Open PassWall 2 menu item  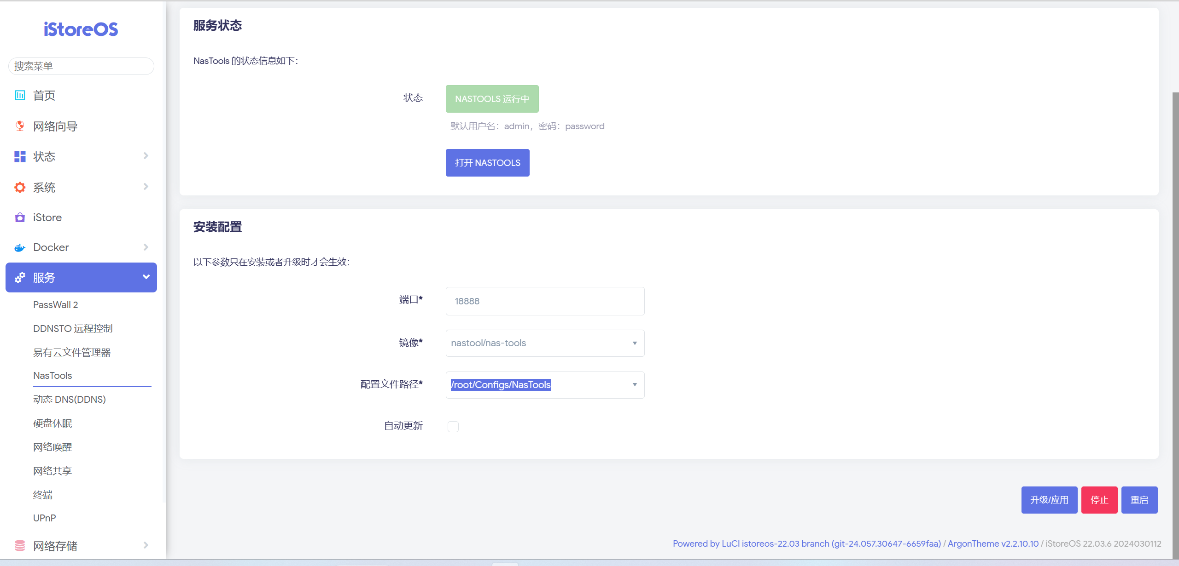(56, 305)
